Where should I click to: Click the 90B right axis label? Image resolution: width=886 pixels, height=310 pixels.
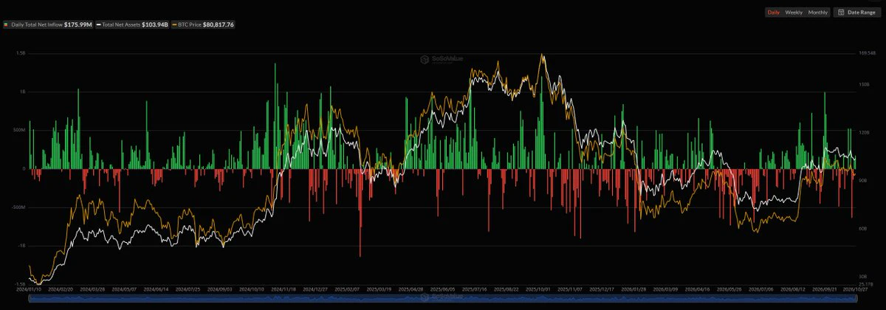click(862, 181)
